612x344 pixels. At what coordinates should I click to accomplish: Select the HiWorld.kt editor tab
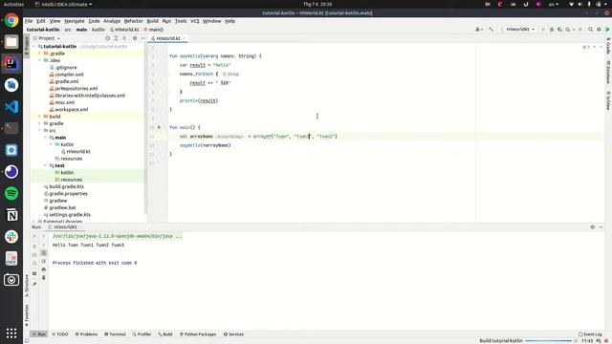[168, 38]
